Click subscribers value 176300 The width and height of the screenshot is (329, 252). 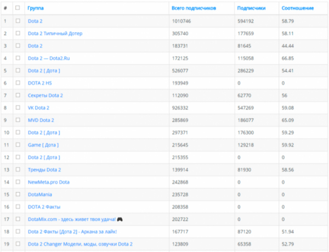point(246,132)
